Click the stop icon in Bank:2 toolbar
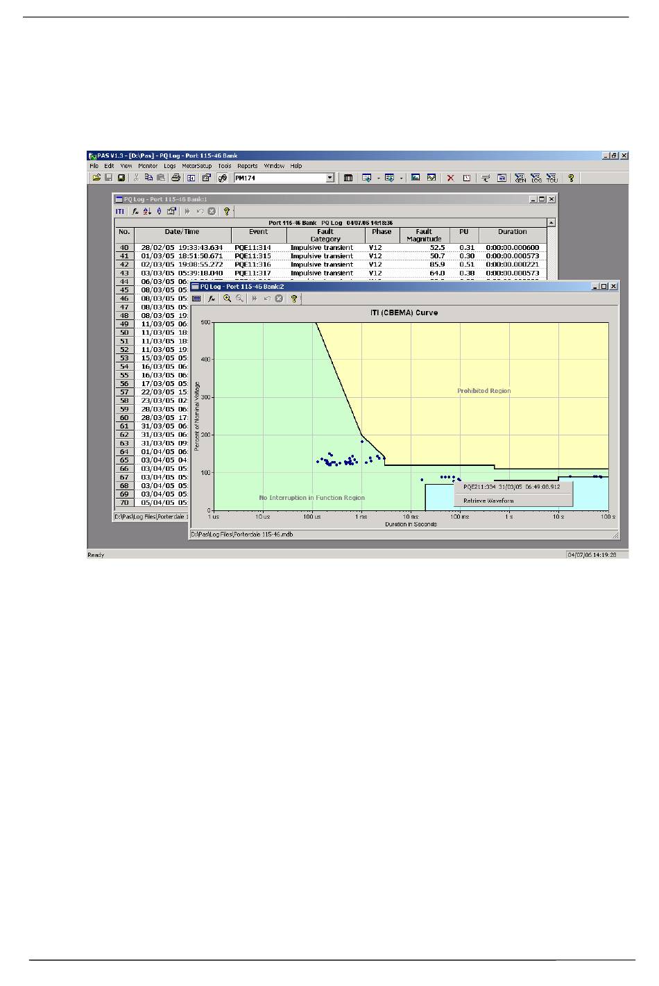The image size is (659, 986). point(279,299)
